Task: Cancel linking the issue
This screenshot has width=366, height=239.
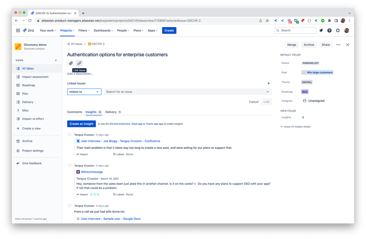Action: point(254,102)
